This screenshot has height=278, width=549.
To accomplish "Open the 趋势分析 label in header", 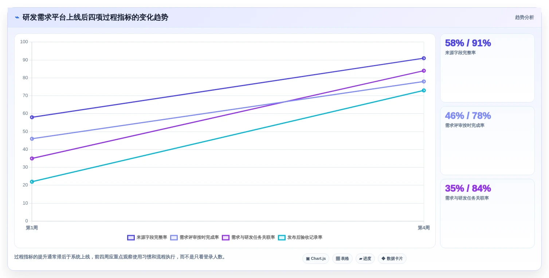I will [524, 17].
